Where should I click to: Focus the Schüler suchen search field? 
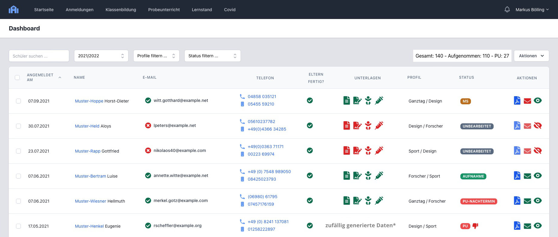coord(39,56)
